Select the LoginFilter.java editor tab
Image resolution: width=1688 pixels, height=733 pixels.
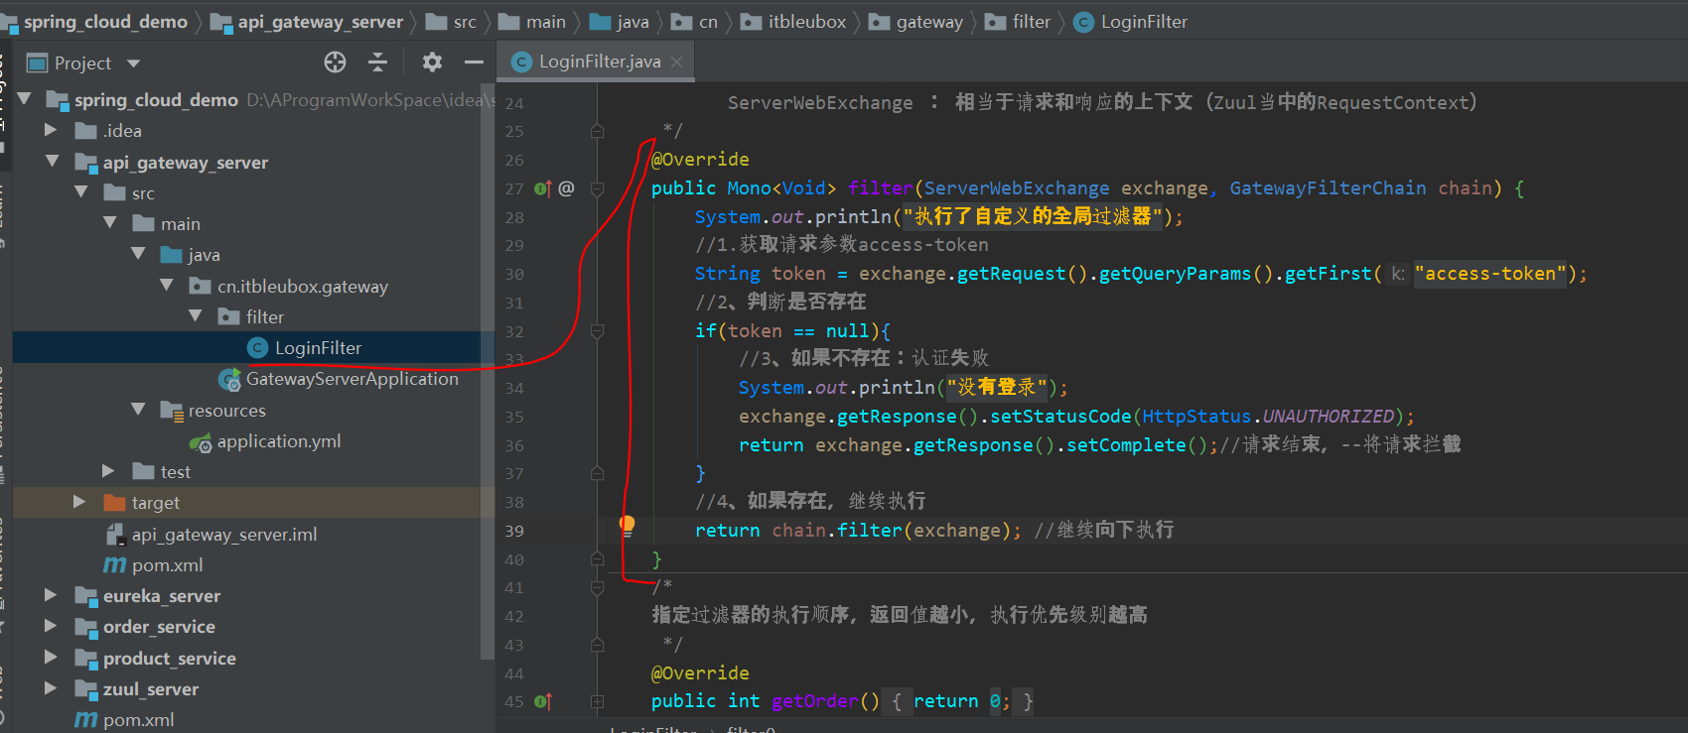[596, 61]
